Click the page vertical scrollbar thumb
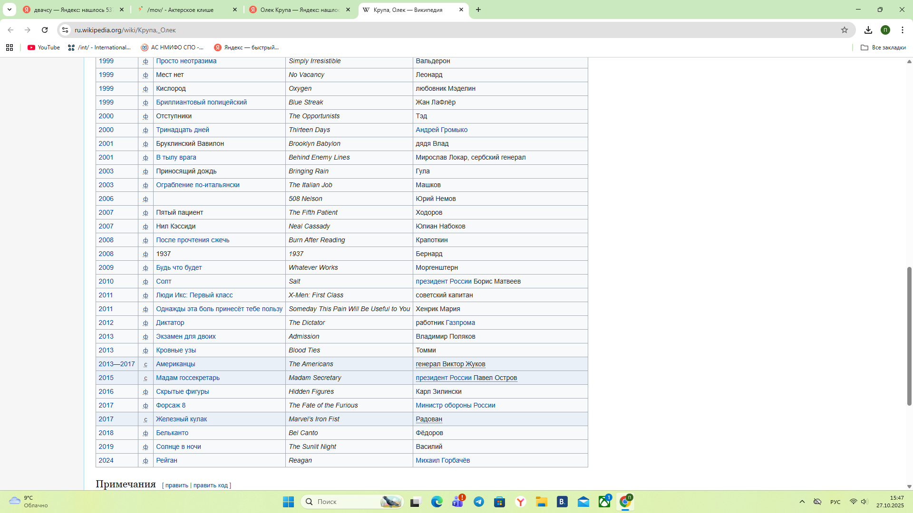 [909, 336]
